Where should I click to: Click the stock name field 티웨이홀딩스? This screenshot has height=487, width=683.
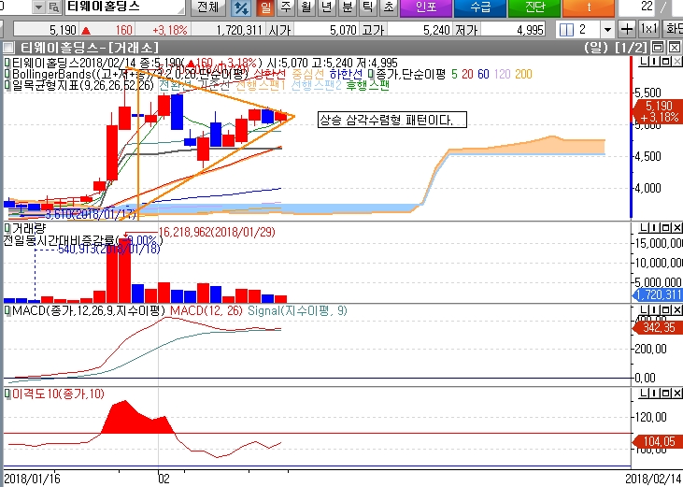[124, 7]
